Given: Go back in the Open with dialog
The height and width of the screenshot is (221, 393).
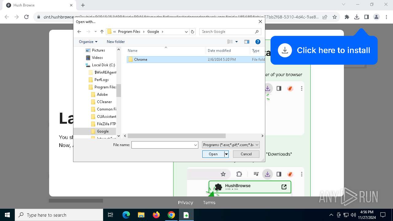Looking at the screenshot, I should point(79,32).
